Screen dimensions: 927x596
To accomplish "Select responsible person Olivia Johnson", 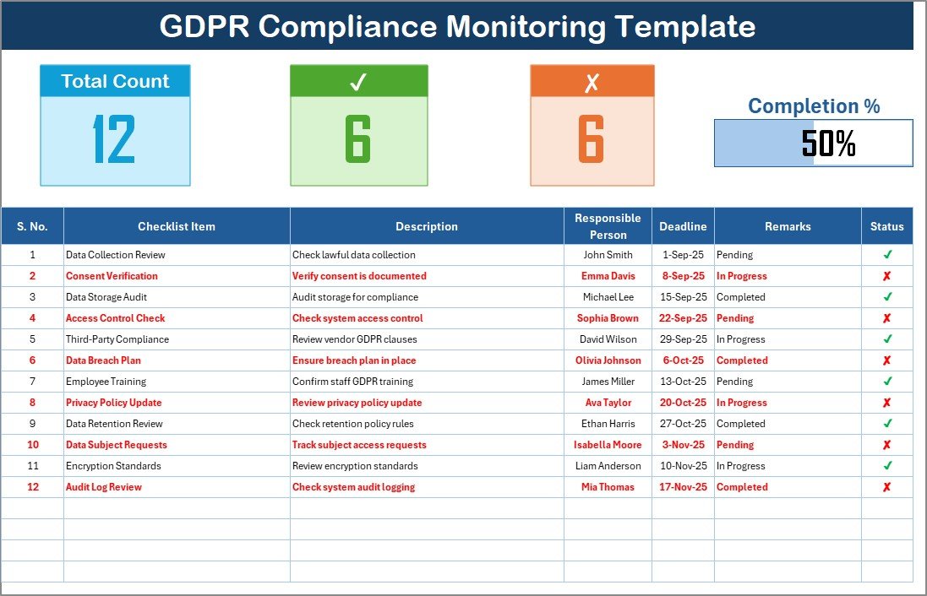I will click(608, 360).
